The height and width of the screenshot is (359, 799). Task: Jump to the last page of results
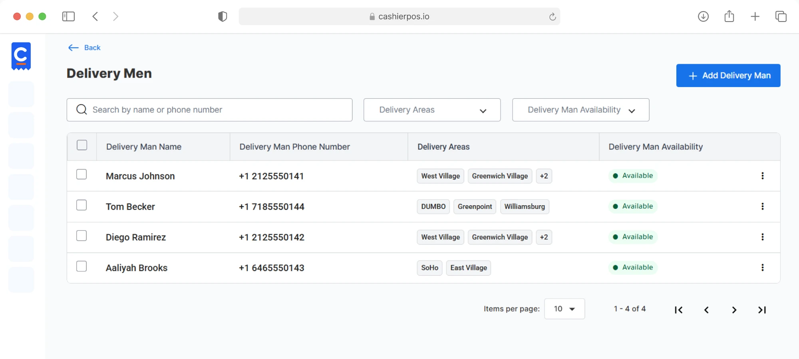pyautogui.click(x=762, y=310)
